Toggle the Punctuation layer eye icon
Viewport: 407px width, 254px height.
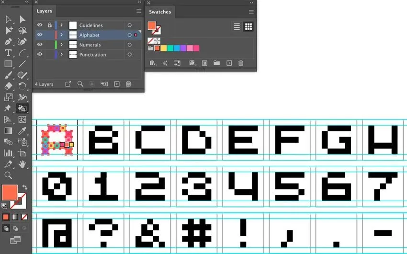39,54
